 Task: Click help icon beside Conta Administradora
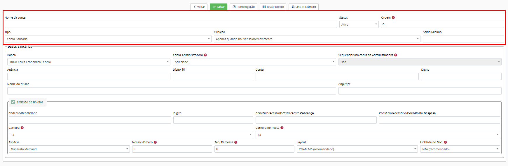click(x=205, y=55)
